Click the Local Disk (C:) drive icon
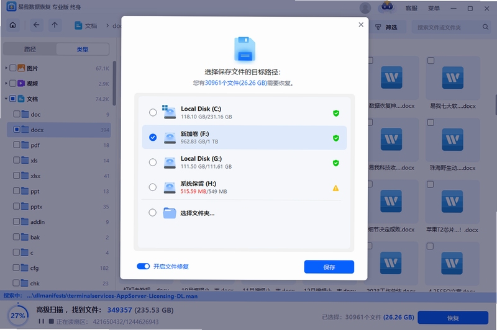The height and width of the screenshot is (330, 497). (169, 112)
